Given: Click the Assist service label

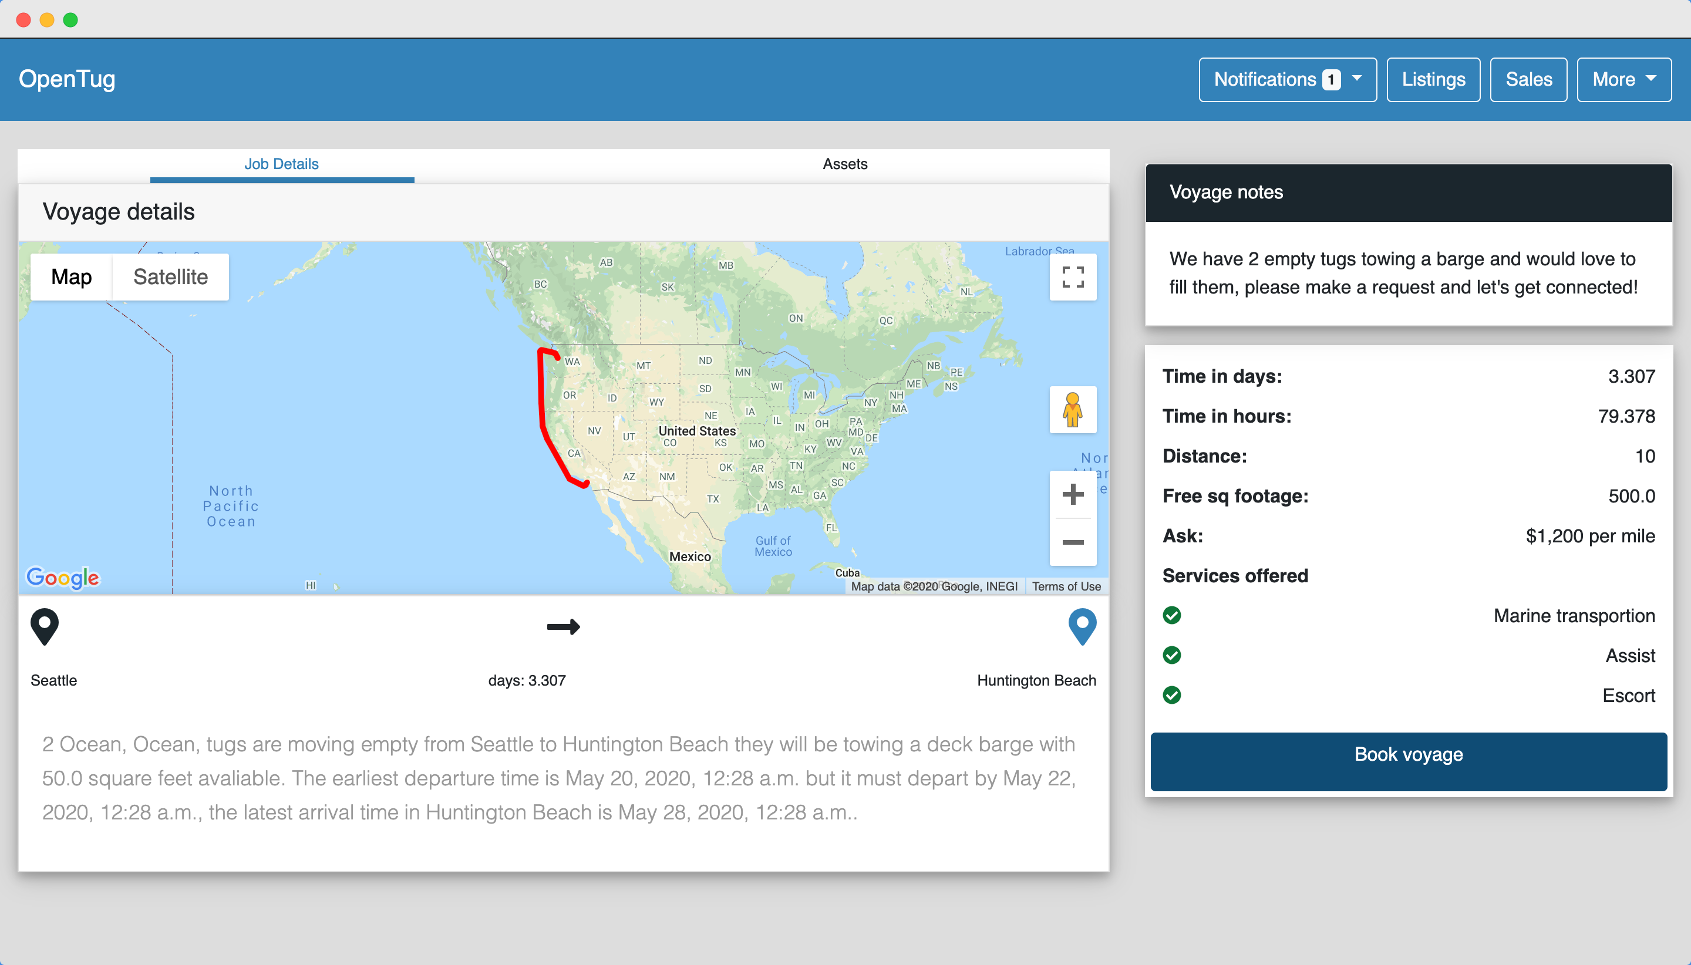Looking at the screenshot, I should click(1630, 656).
